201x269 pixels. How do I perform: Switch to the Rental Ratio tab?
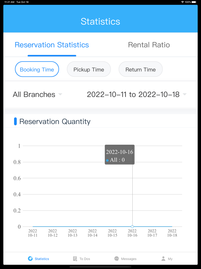click(x=149, y=45)
